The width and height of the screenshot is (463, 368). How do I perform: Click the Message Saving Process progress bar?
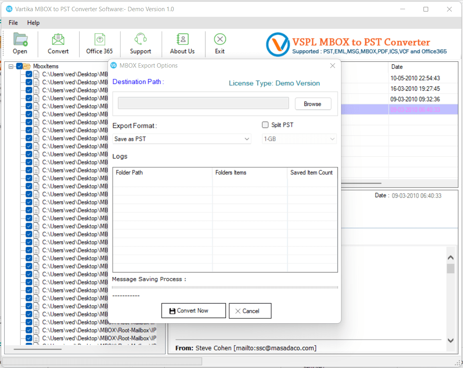(x=225, y=287)
